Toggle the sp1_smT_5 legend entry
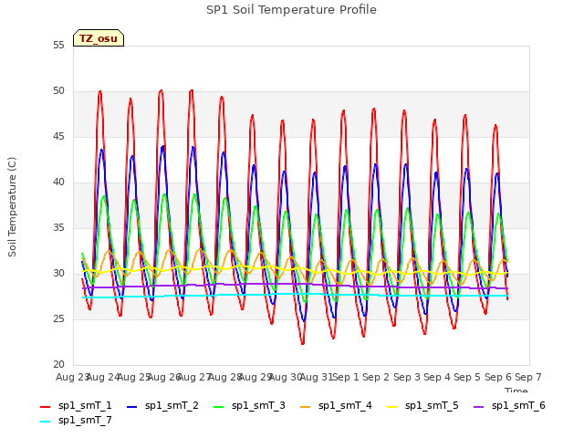The image size is (584, 438). pyautogui.click(x=422, y=405)
